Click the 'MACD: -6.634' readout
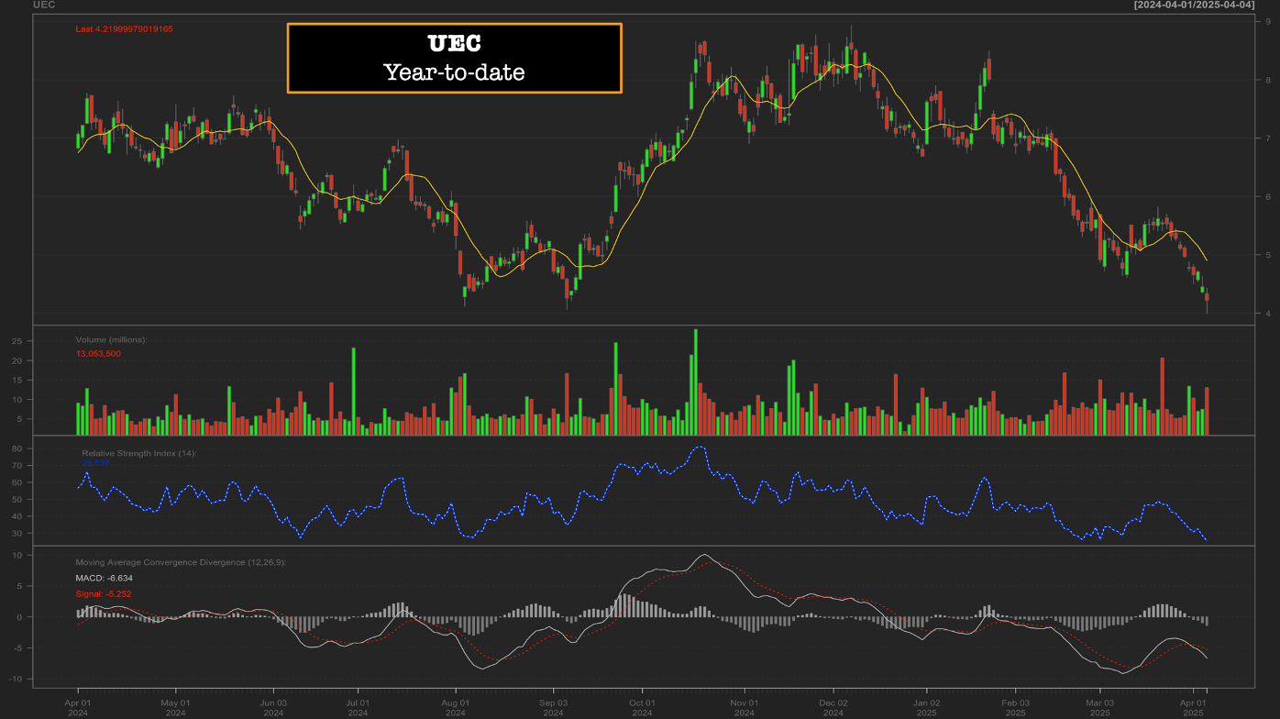Screen dimensions: 1280x719 [104, 579]
